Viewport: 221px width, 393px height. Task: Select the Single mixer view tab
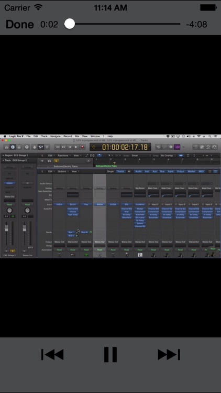[x=110, y=171]
